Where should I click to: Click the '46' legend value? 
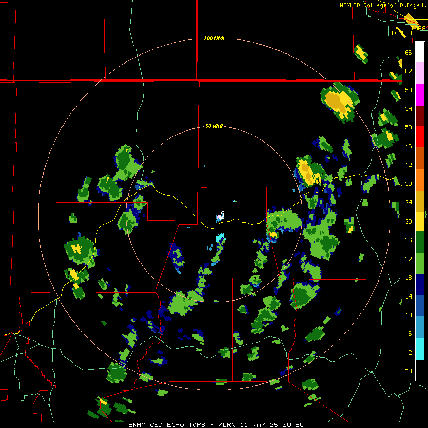409,146
